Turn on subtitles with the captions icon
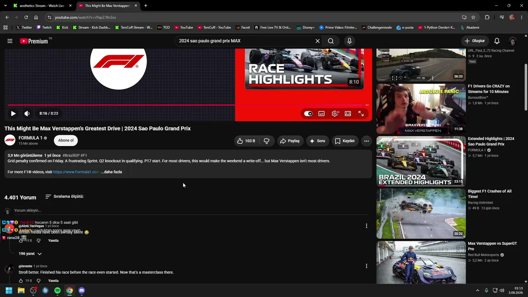Image resolution: width=528 pixels, height=297 pixels. click(321, 113)
